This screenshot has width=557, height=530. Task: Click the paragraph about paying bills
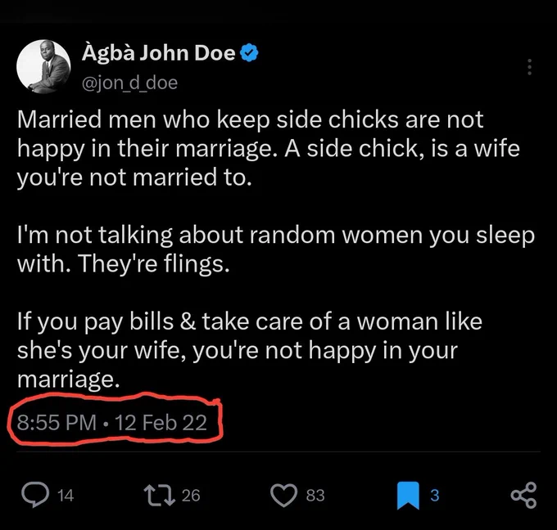click(249, 351)
